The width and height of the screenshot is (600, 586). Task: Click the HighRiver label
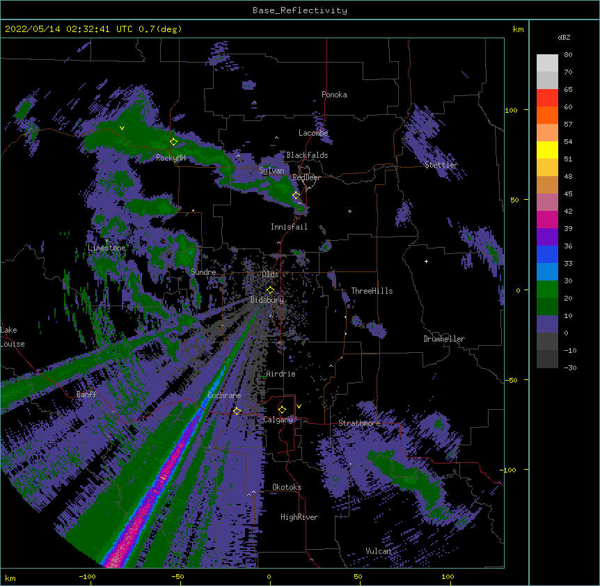tap(299, 517)
